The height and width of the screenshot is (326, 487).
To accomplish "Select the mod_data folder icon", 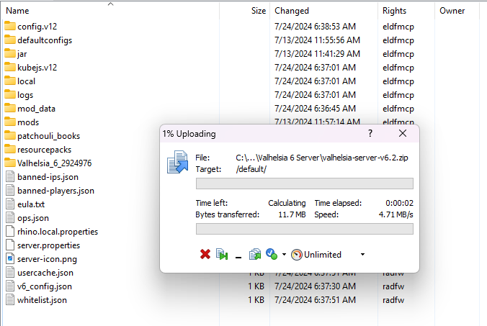I will (10, 108).
